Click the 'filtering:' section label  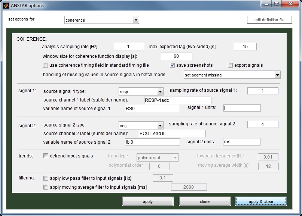27,178
